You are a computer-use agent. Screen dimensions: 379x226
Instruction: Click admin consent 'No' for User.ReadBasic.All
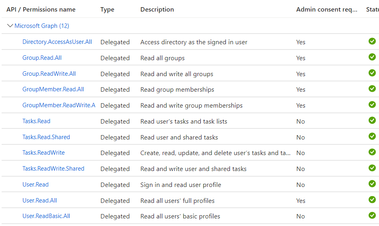click(301, 216)
